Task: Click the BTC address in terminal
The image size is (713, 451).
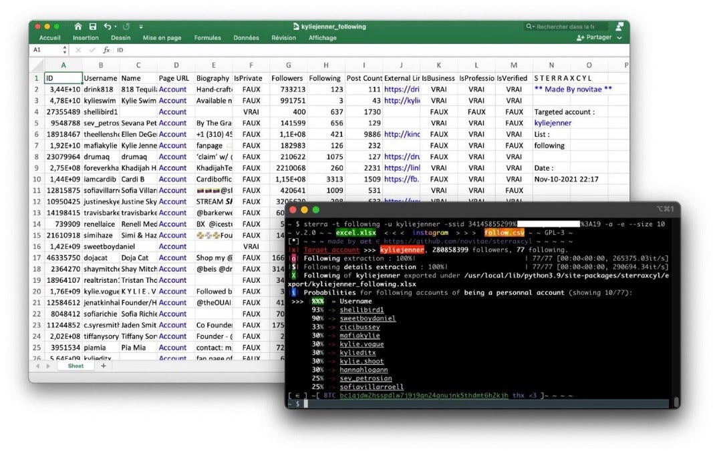Action: [424, 396]
